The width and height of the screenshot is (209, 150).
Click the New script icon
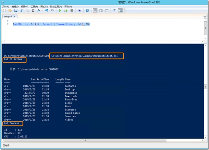click(4, 10)
